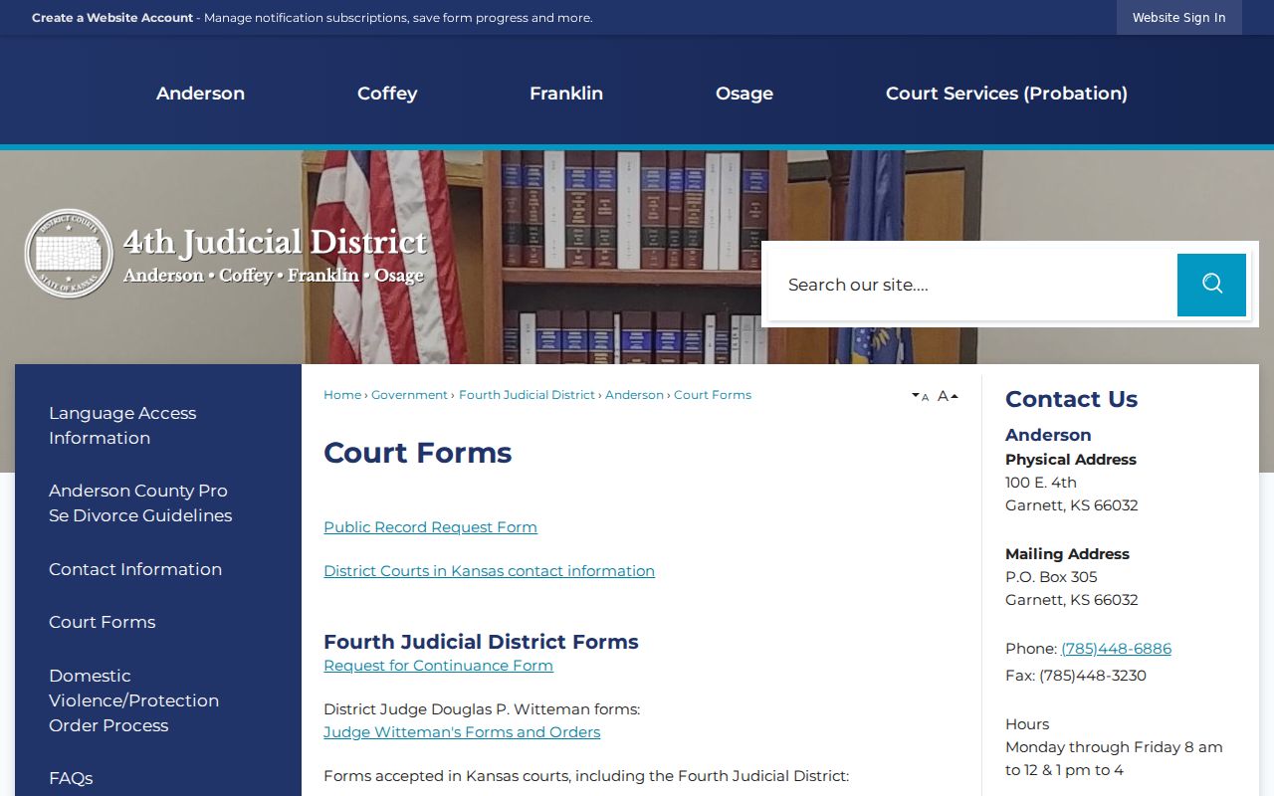Click the Fax: (785)448-3230 text
The width and height of the screenshot is (1274, 796).
pos(1076,676)
